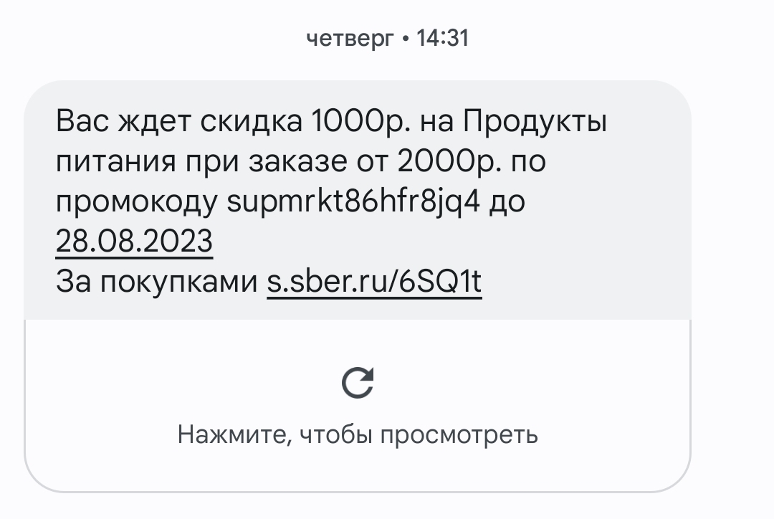The image size is (774, 519).
Task: Click the underlined date 28.08.2023
Action: [x=134, y=242]
